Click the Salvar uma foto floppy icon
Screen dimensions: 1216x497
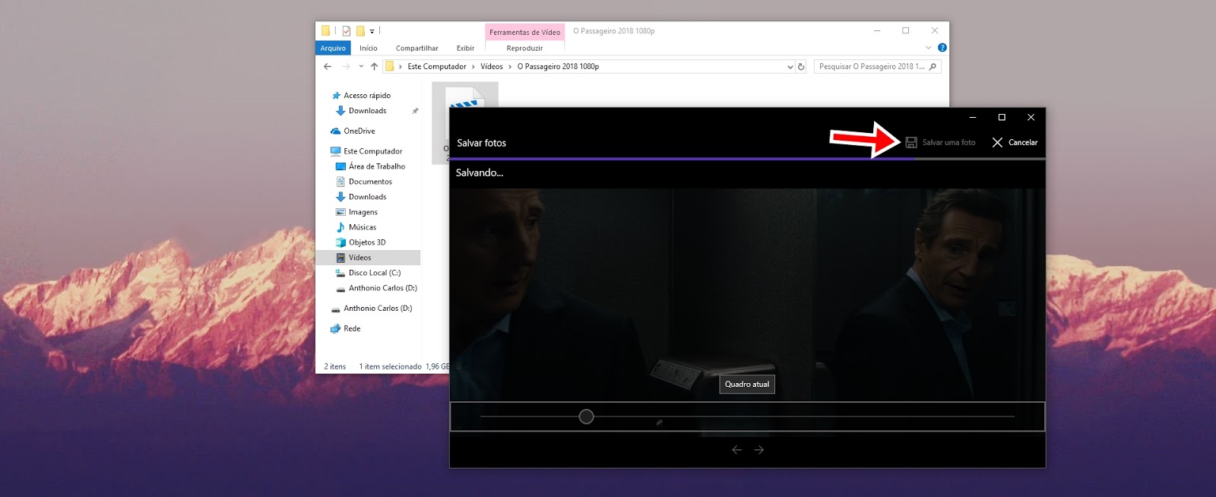(x=911, y=142)
